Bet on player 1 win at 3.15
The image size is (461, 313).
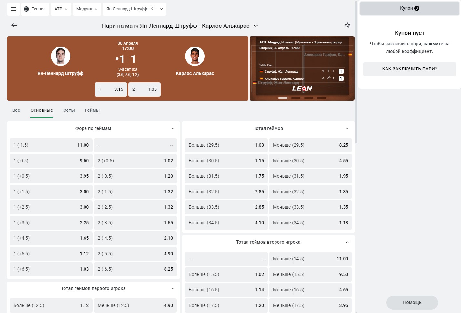coord(111,89)
